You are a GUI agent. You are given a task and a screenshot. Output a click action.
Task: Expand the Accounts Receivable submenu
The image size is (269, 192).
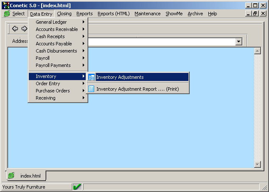pyautogui.click(x=56, y=29)
